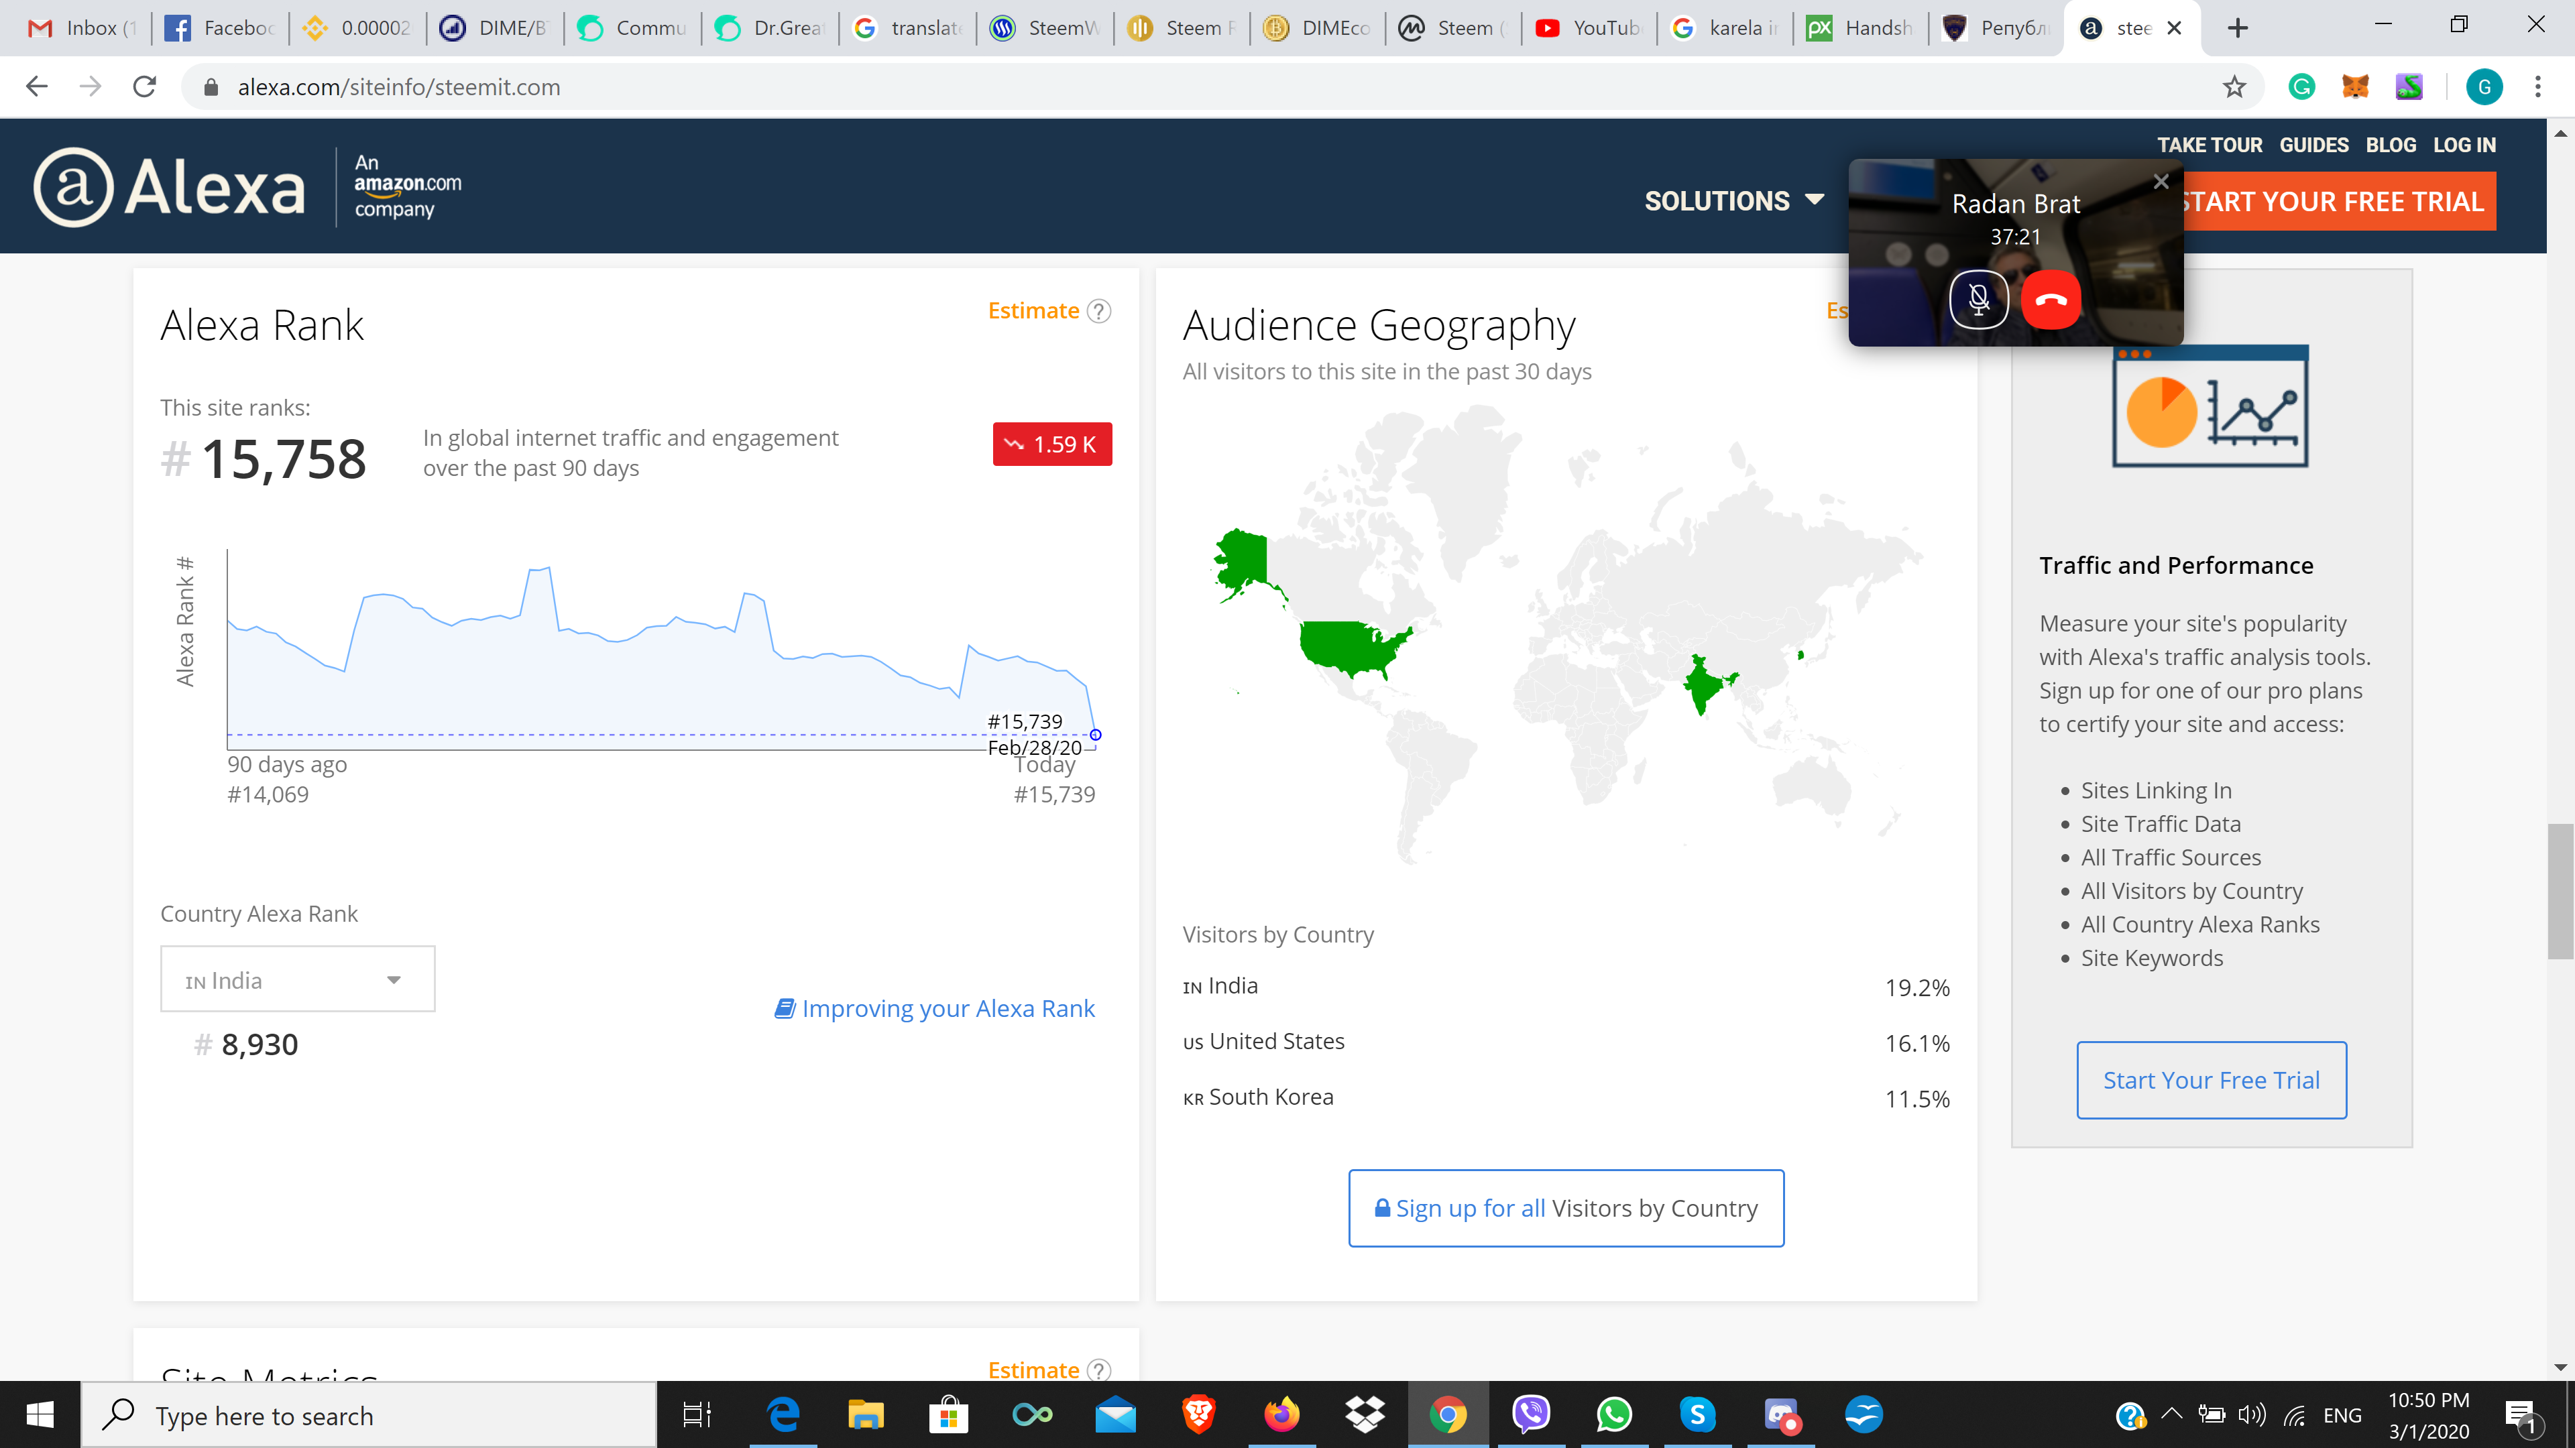The image size is (2575, 1448).
Task: Click the red 1.59 K rank change badge
Action: [1051, 444]
